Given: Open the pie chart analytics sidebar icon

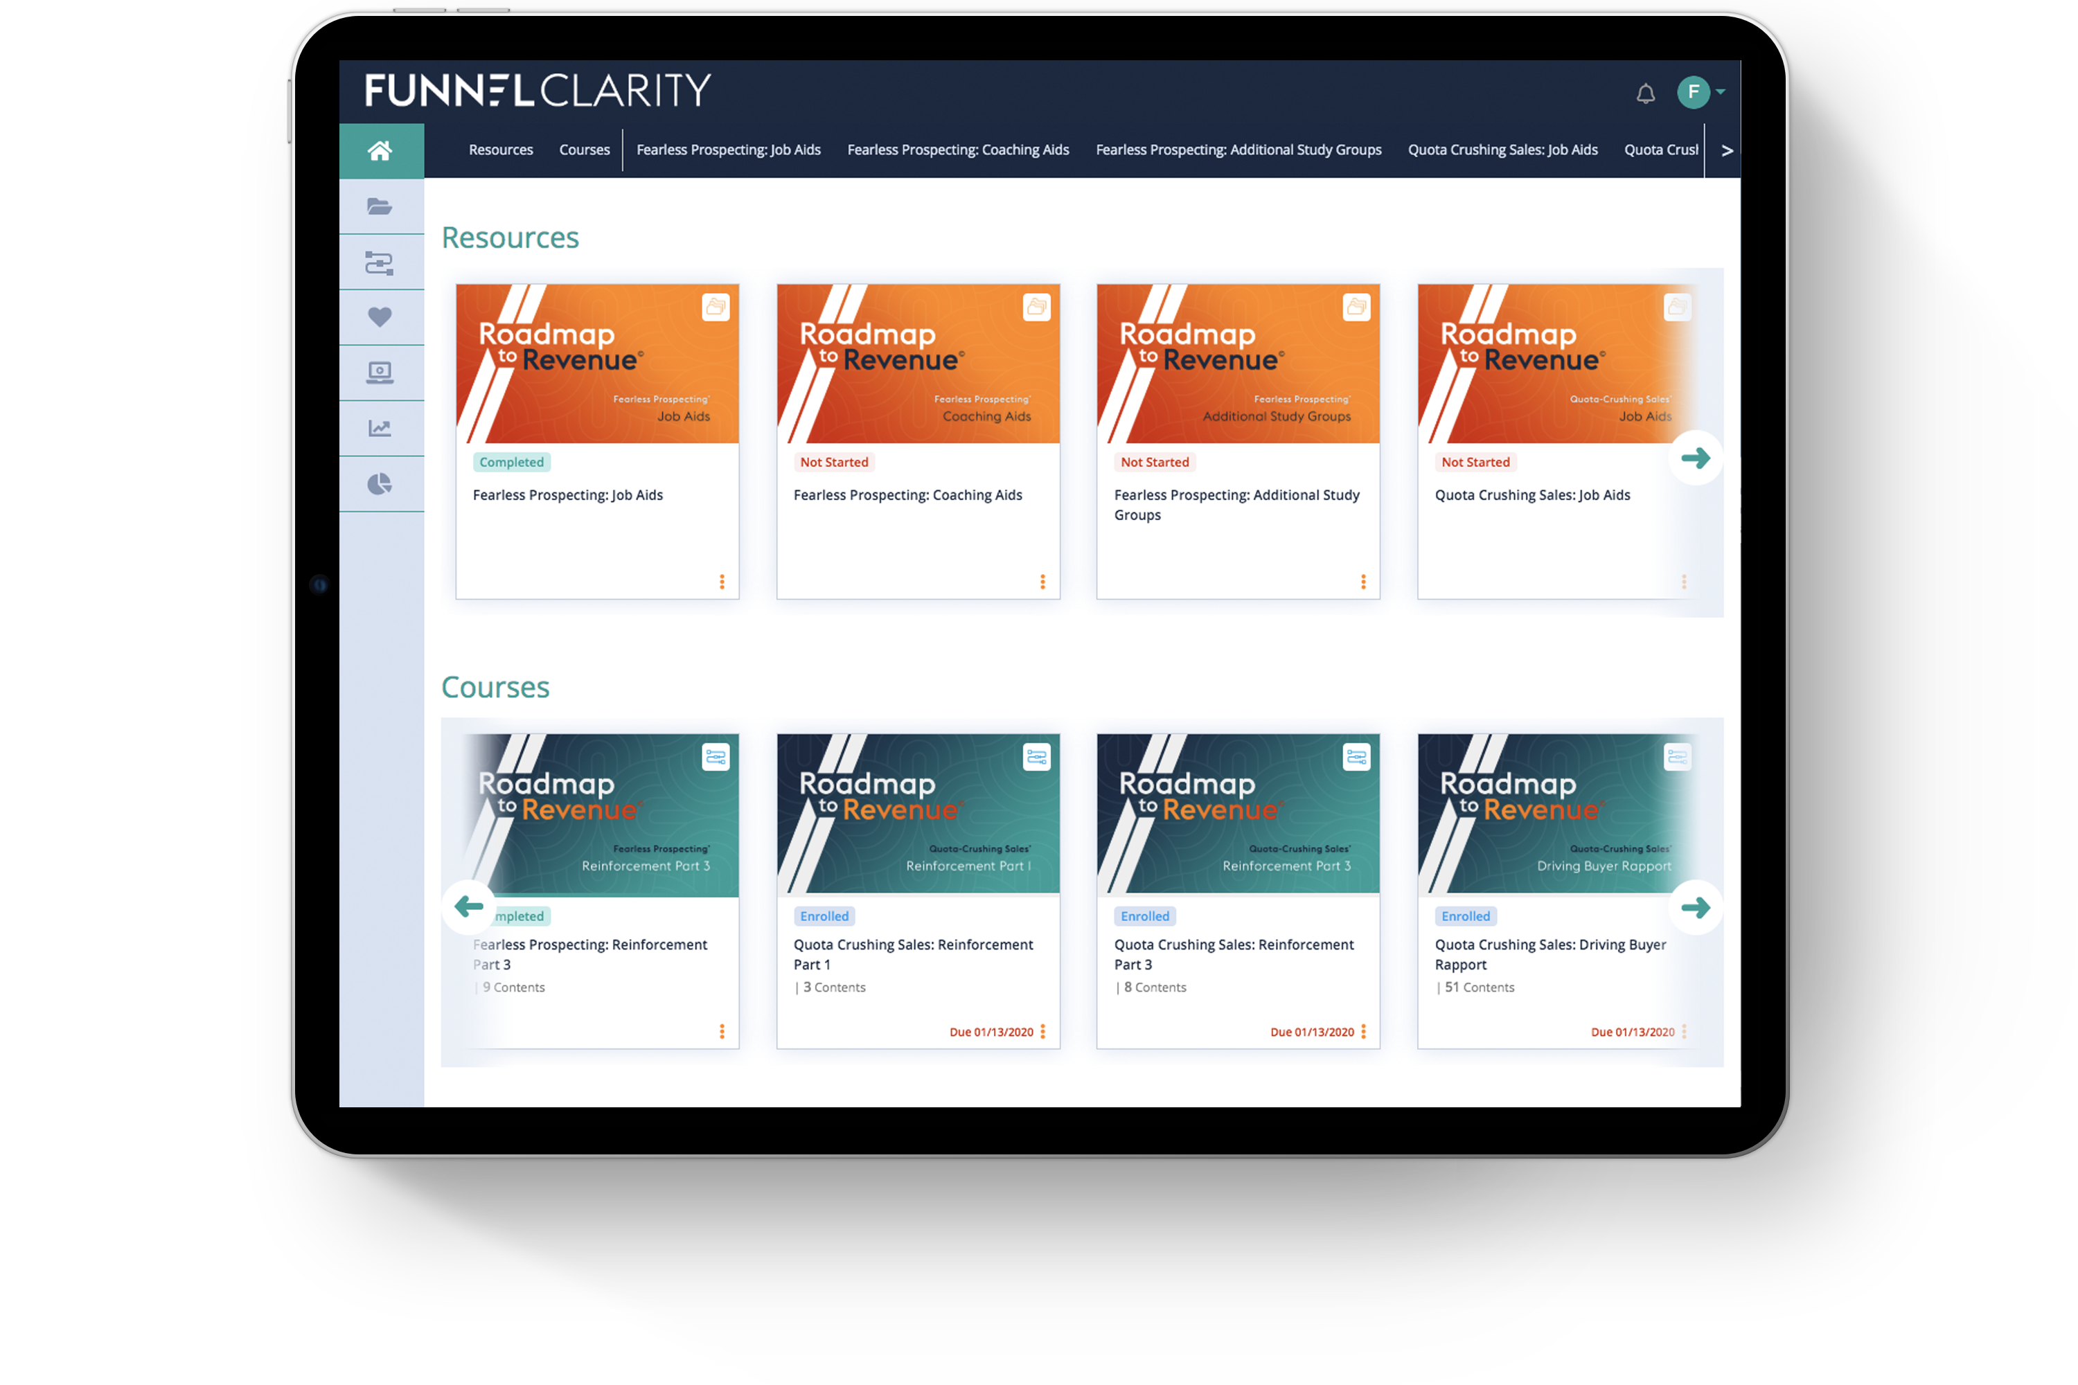Looking at the screenshot, I should pyautogui.click(x=381, y=484).
